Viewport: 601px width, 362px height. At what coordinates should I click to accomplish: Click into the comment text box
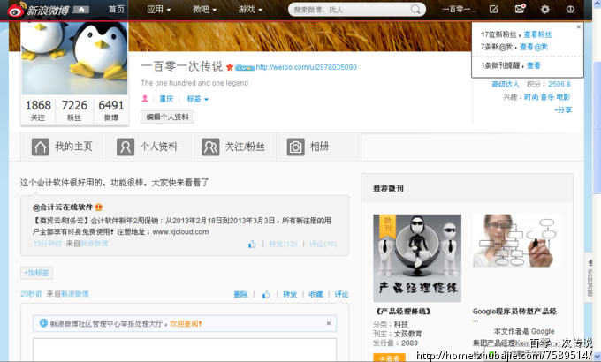[185, 350]
